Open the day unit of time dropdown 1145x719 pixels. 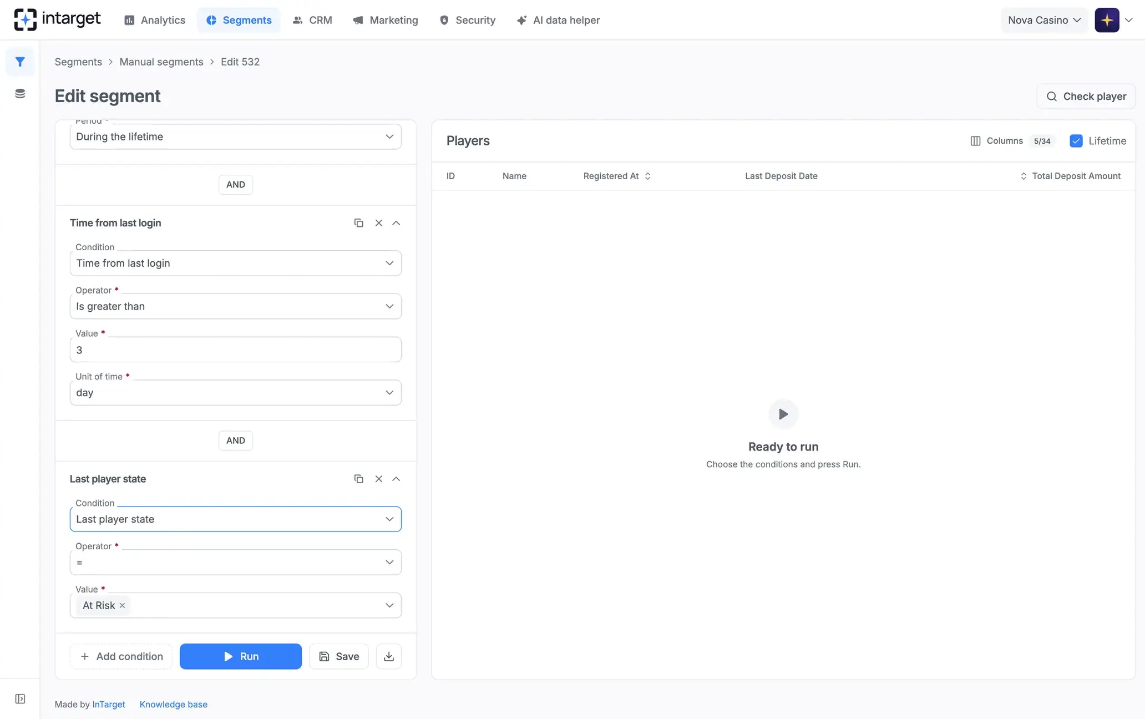235,392
